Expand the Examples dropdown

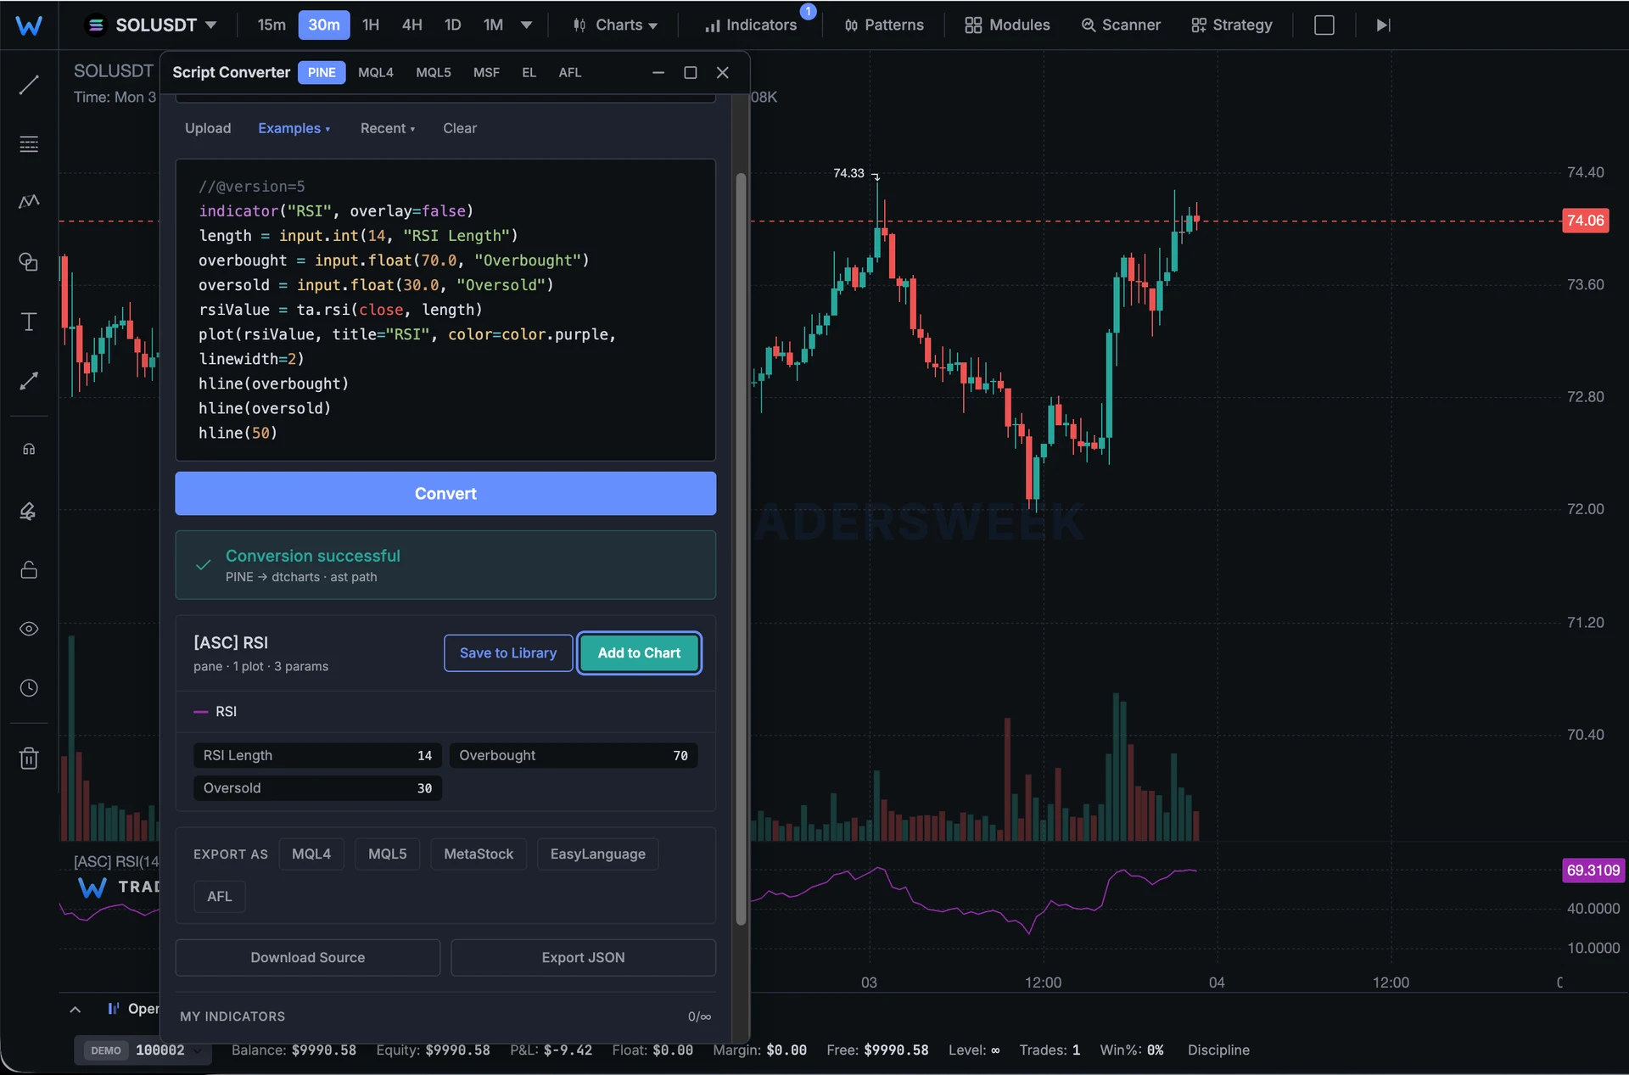(x=294, y=128)
